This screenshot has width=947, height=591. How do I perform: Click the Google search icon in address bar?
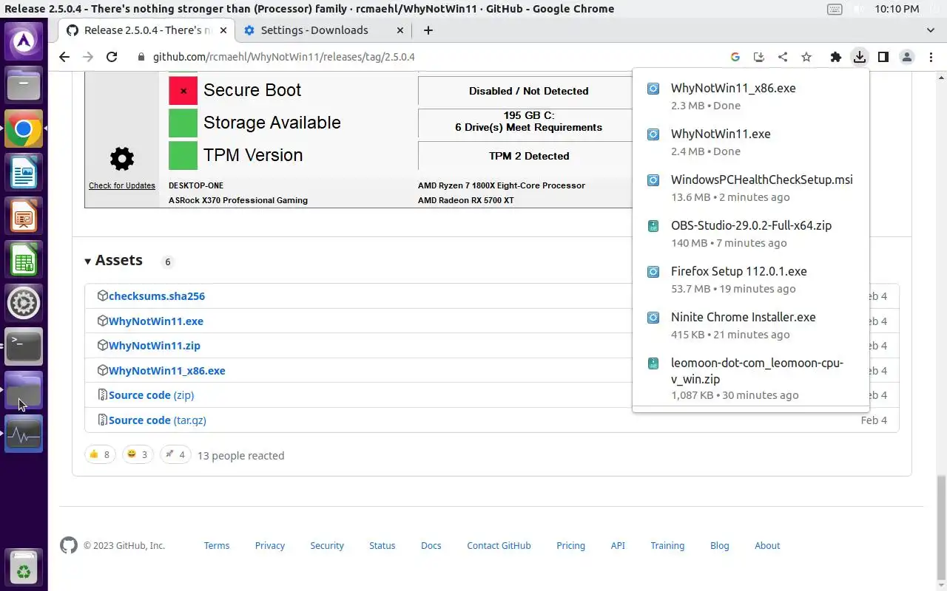[735, 57]
